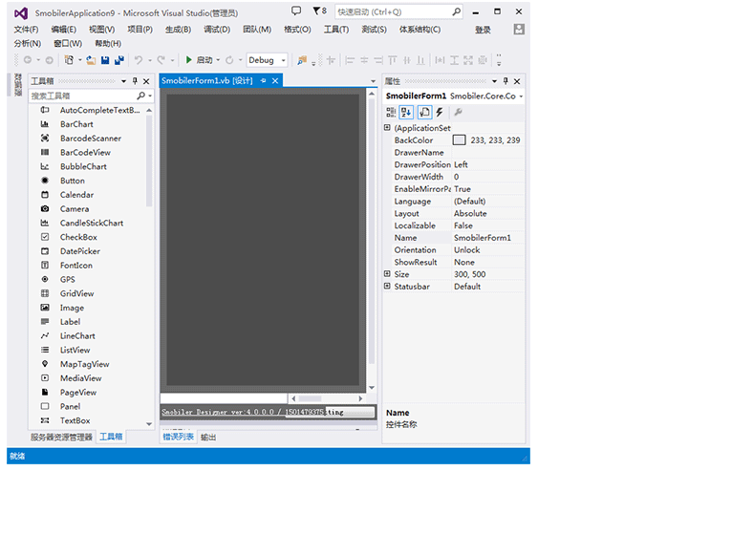753x535 pixels.
Task: Pick the Image control icon
Action: pyautogui.click(x=45, y=308)
